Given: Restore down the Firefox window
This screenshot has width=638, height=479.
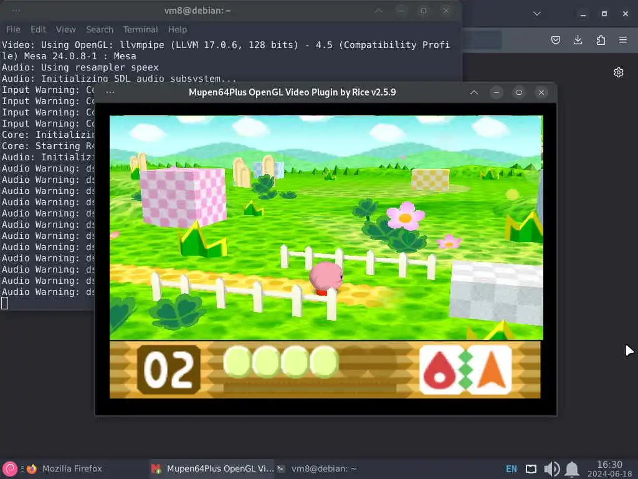Looking at the screenshot, I should point(604,14).
